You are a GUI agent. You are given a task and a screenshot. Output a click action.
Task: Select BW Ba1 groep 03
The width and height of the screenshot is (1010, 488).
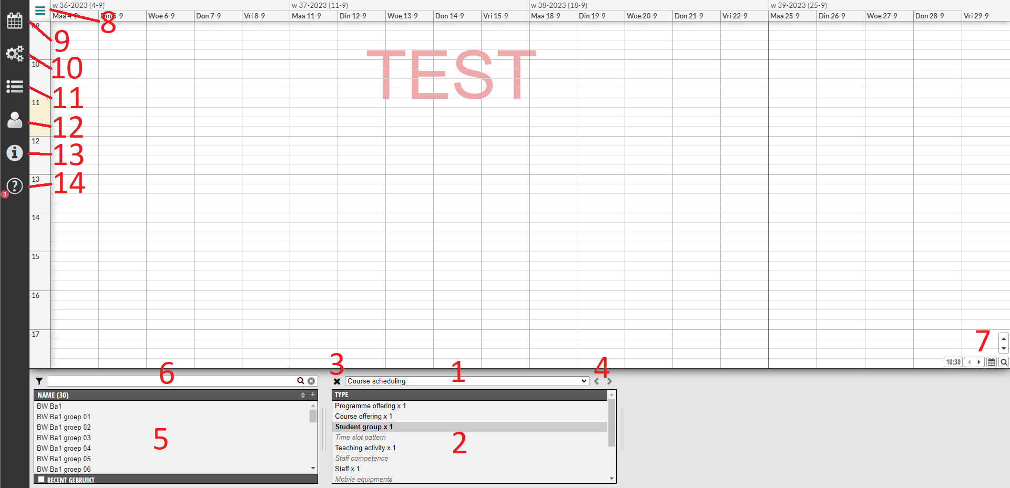point(172,438)
